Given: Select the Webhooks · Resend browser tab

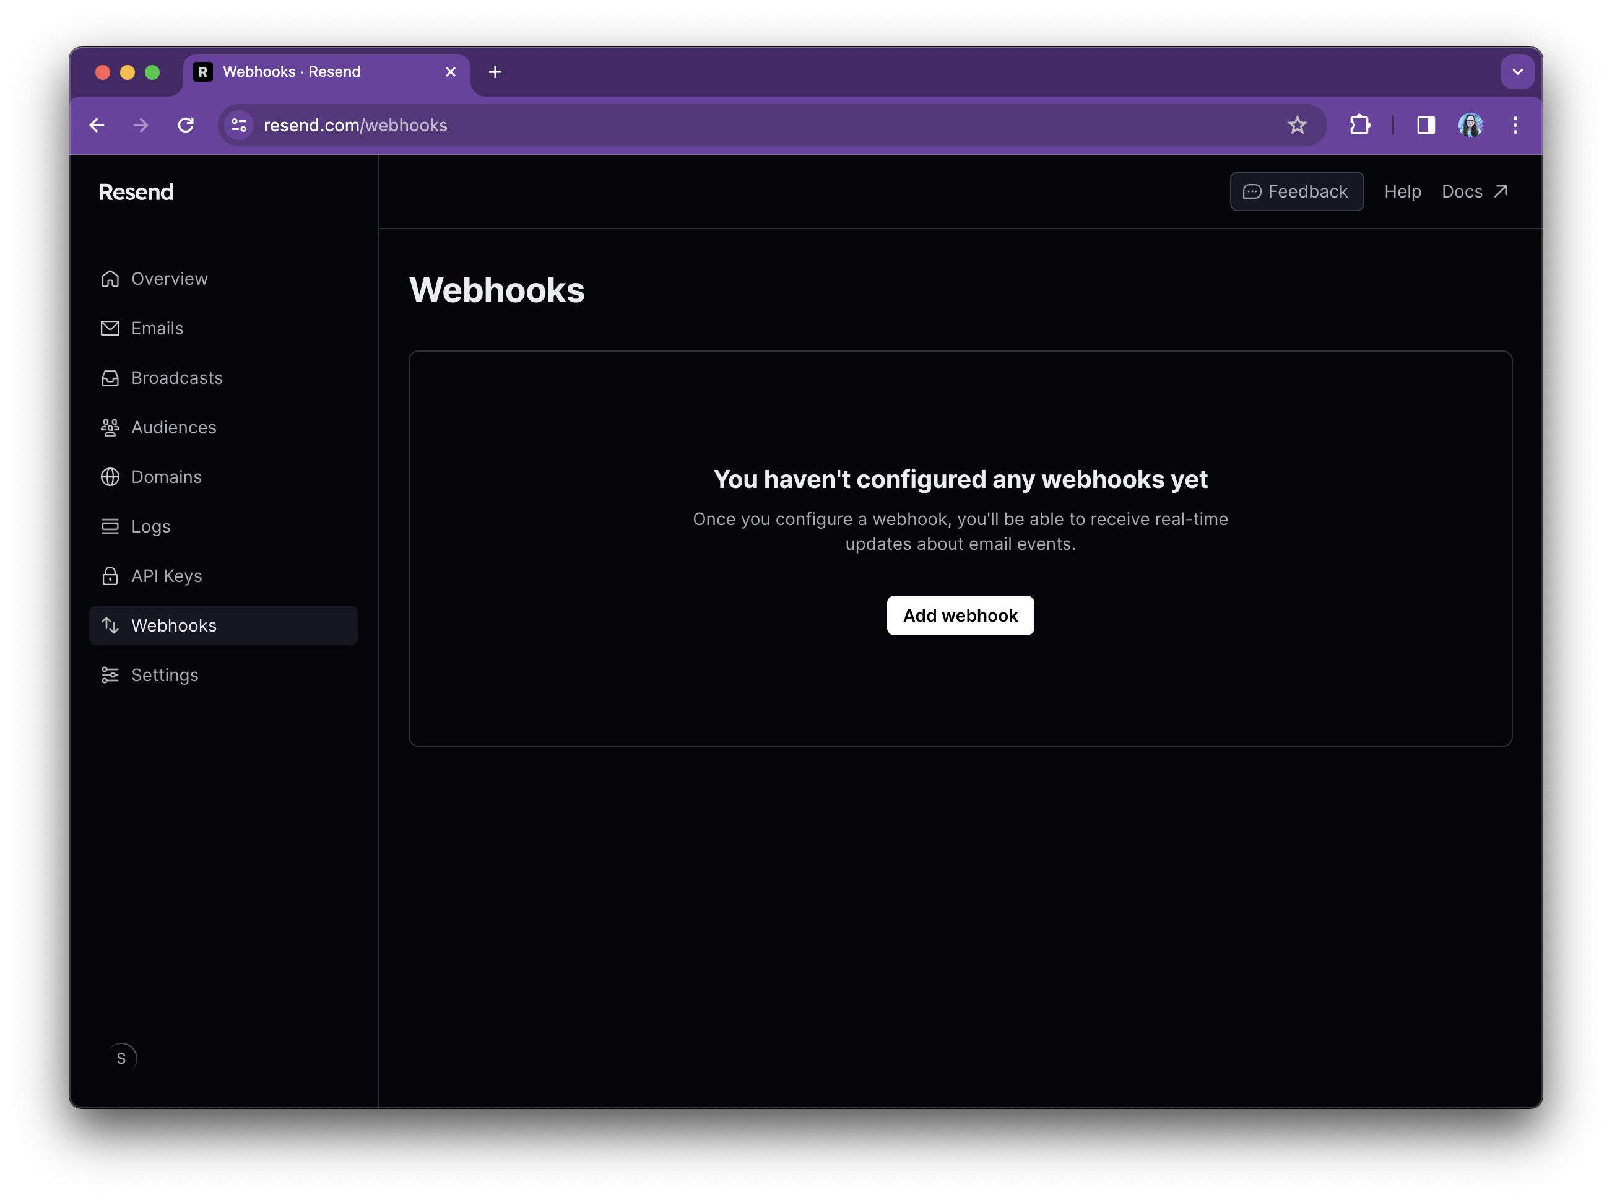Looking at the screenshot, I should pyautogui.click(x=327, y=72).
